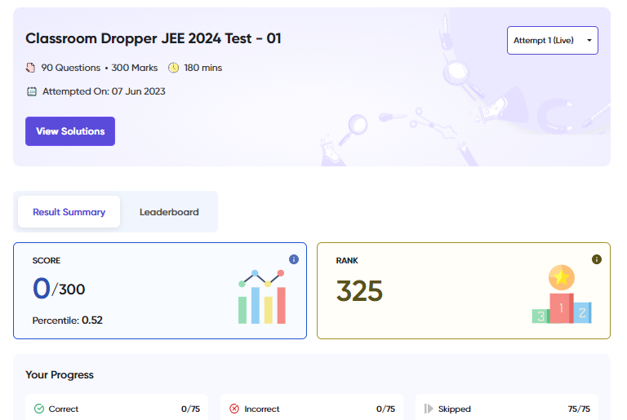Screen dimensions: 627x420
Task: Click the Score info icon
Action: click(x=294, y=259)
